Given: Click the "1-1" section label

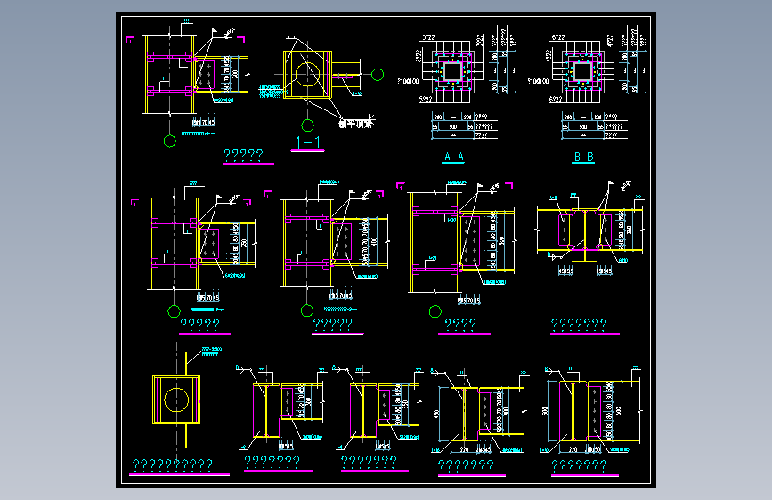Looking at the screenshot, I should click(308, 142).
